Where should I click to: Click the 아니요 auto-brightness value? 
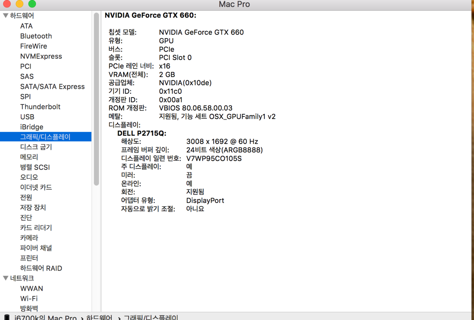[195, 209]
